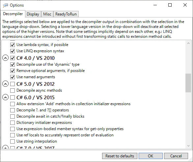Confirm settings with OK button

[x=151, y=156]
